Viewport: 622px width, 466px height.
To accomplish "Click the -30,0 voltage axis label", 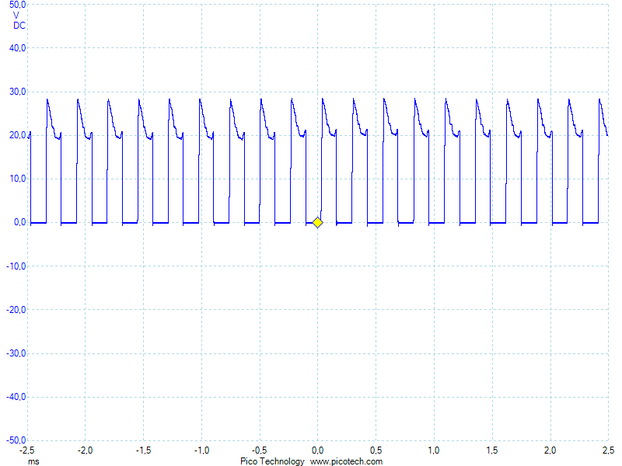I will click(x=16, y=353).
